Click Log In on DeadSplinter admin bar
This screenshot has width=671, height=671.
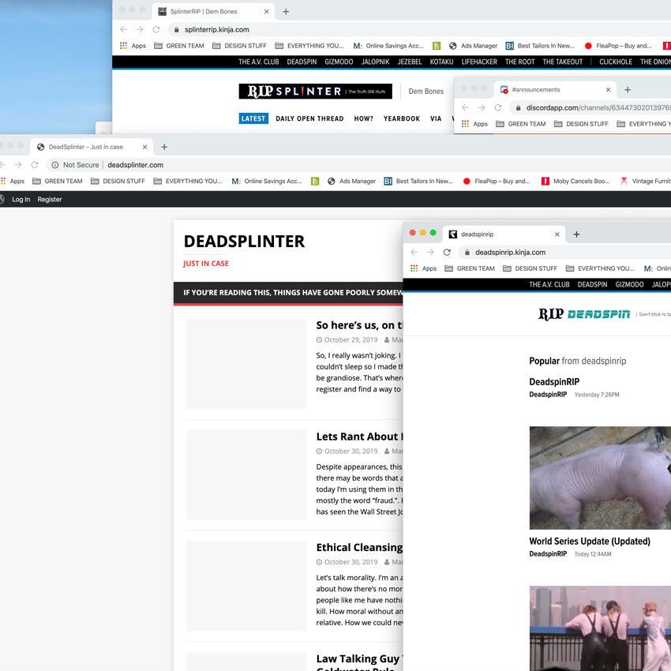(x=21, y=200)
